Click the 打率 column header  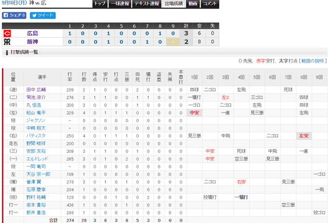pos(70,77)
